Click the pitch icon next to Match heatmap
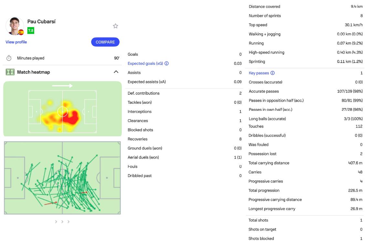 (10, 72)
